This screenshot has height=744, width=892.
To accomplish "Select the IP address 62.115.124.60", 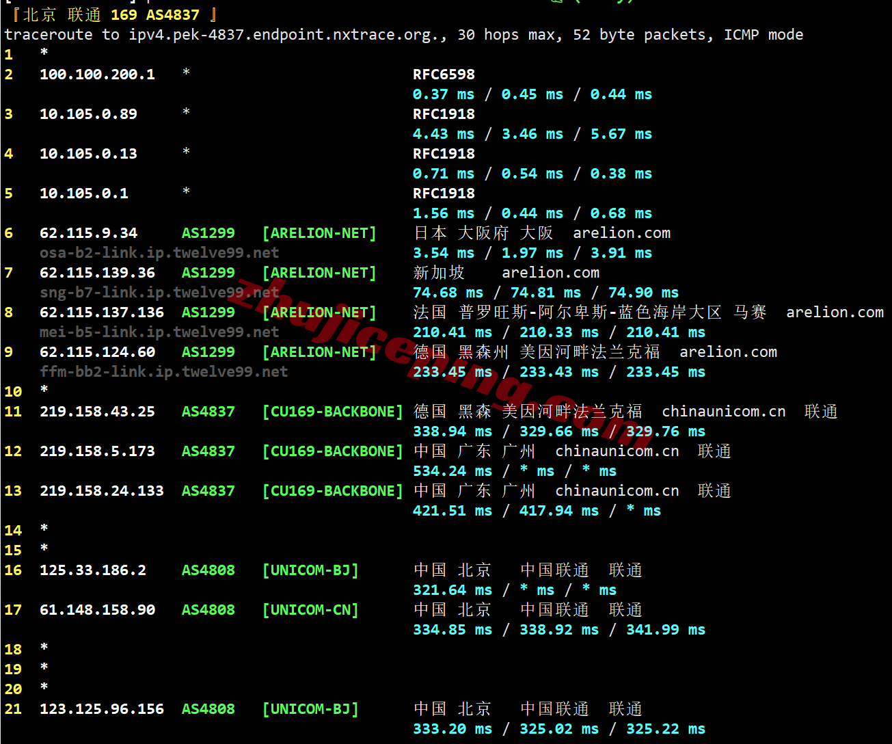I will 97,352.
